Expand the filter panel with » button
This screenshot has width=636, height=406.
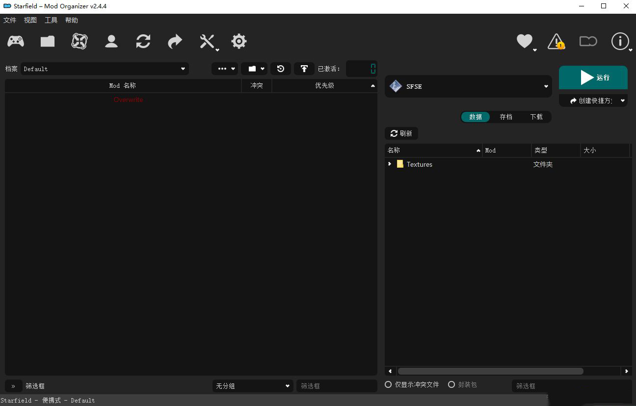coord(13,386)
